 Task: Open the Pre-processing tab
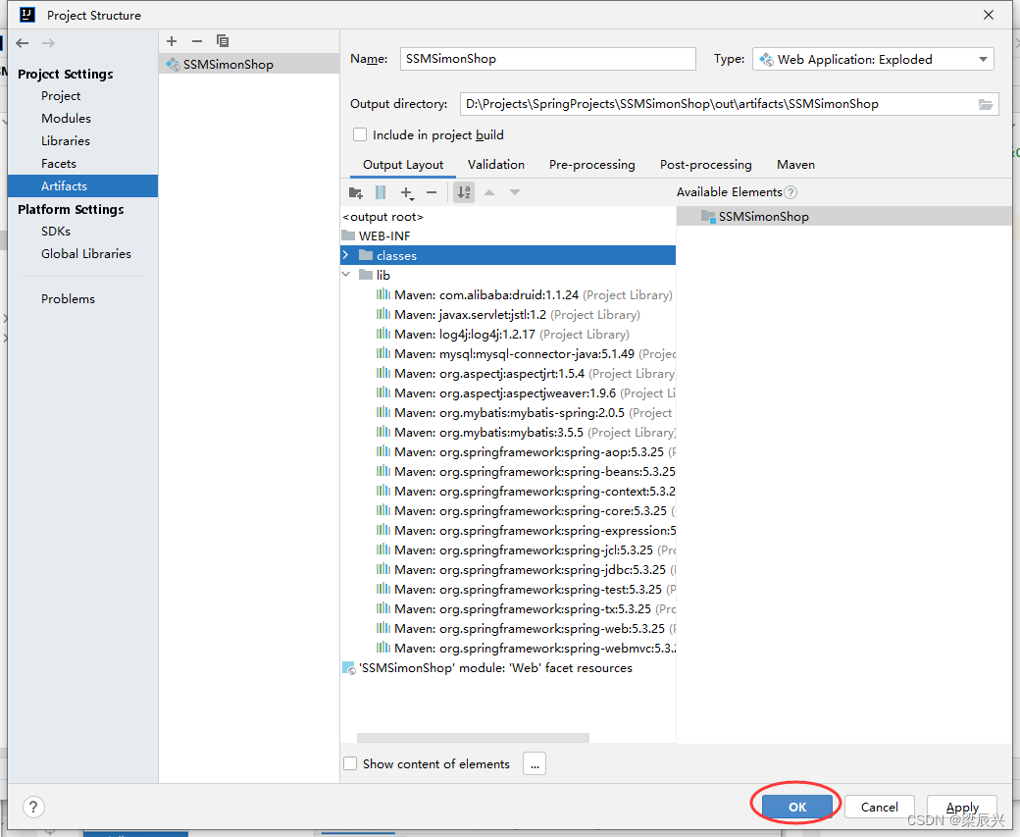[592, 165]
